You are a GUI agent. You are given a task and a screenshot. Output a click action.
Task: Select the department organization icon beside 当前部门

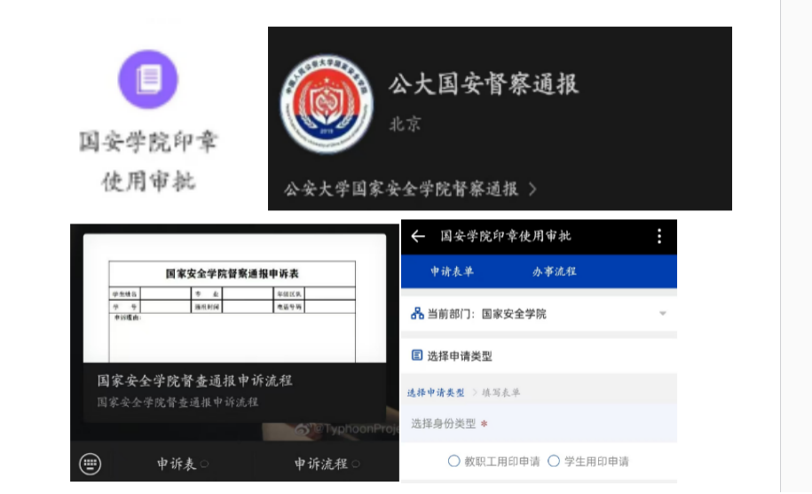[417, 313]
